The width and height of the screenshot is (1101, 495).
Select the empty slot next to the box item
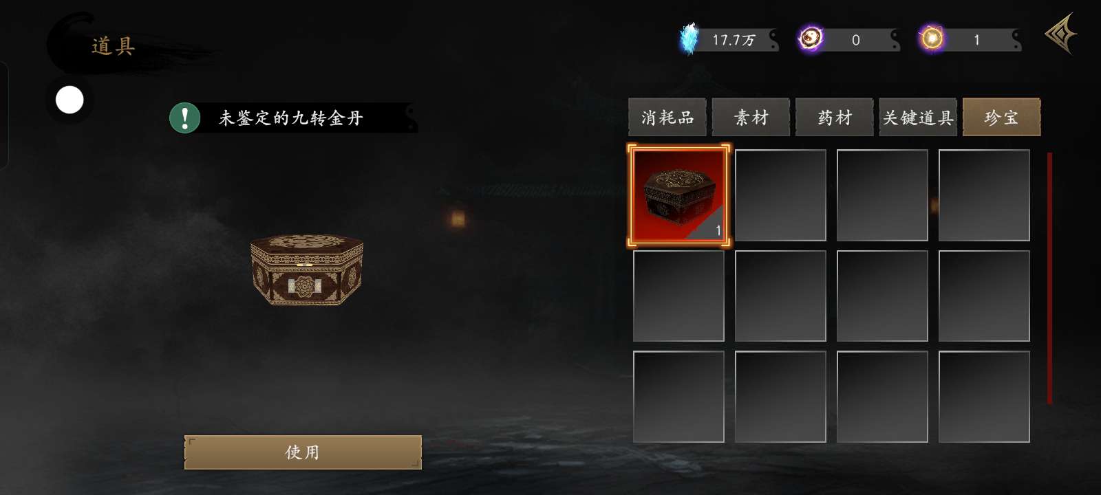pyautogui.click(x=780, y=195)
